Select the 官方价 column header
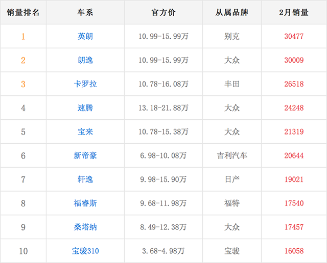Viewport: 327px width, 263px height. (163, 12)
